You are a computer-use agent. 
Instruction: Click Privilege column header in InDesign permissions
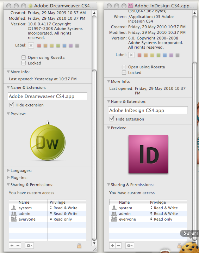click(167, 202)
